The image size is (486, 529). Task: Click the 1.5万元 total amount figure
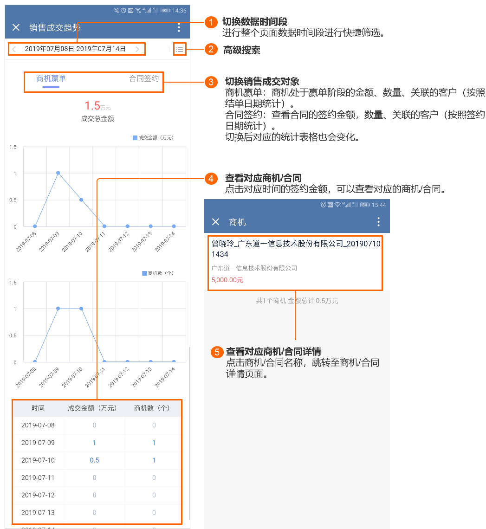point(97,106)
